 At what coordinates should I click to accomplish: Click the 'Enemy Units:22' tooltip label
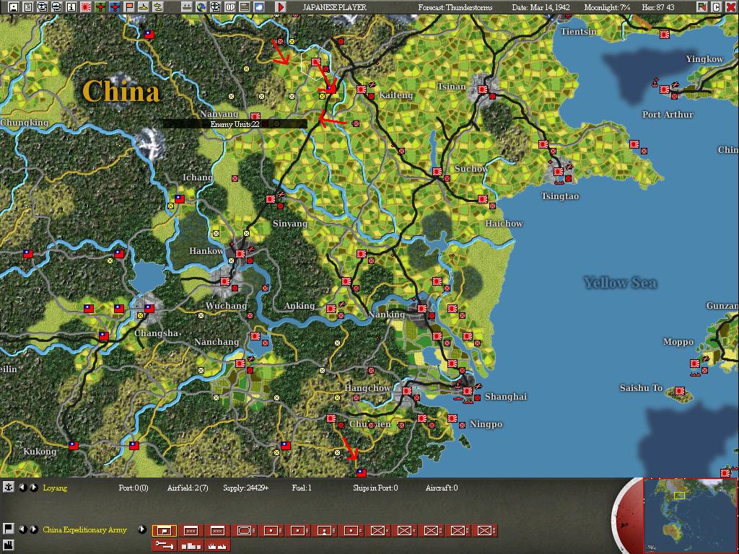235,124
